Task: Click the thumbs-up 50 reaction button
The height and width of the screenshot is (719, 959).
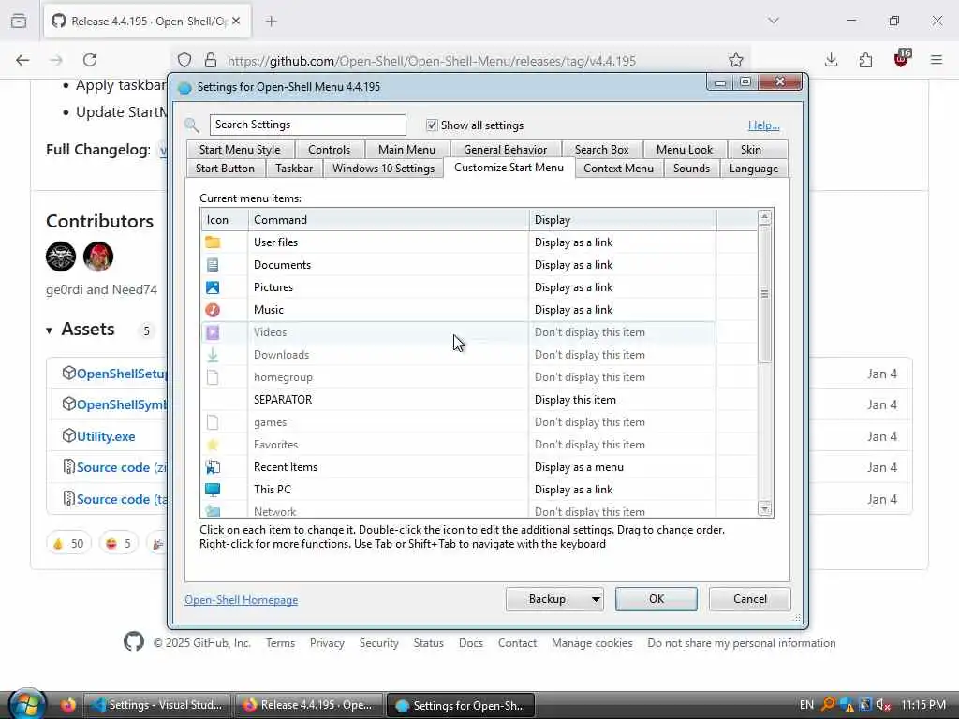Action: click(68, 544)
